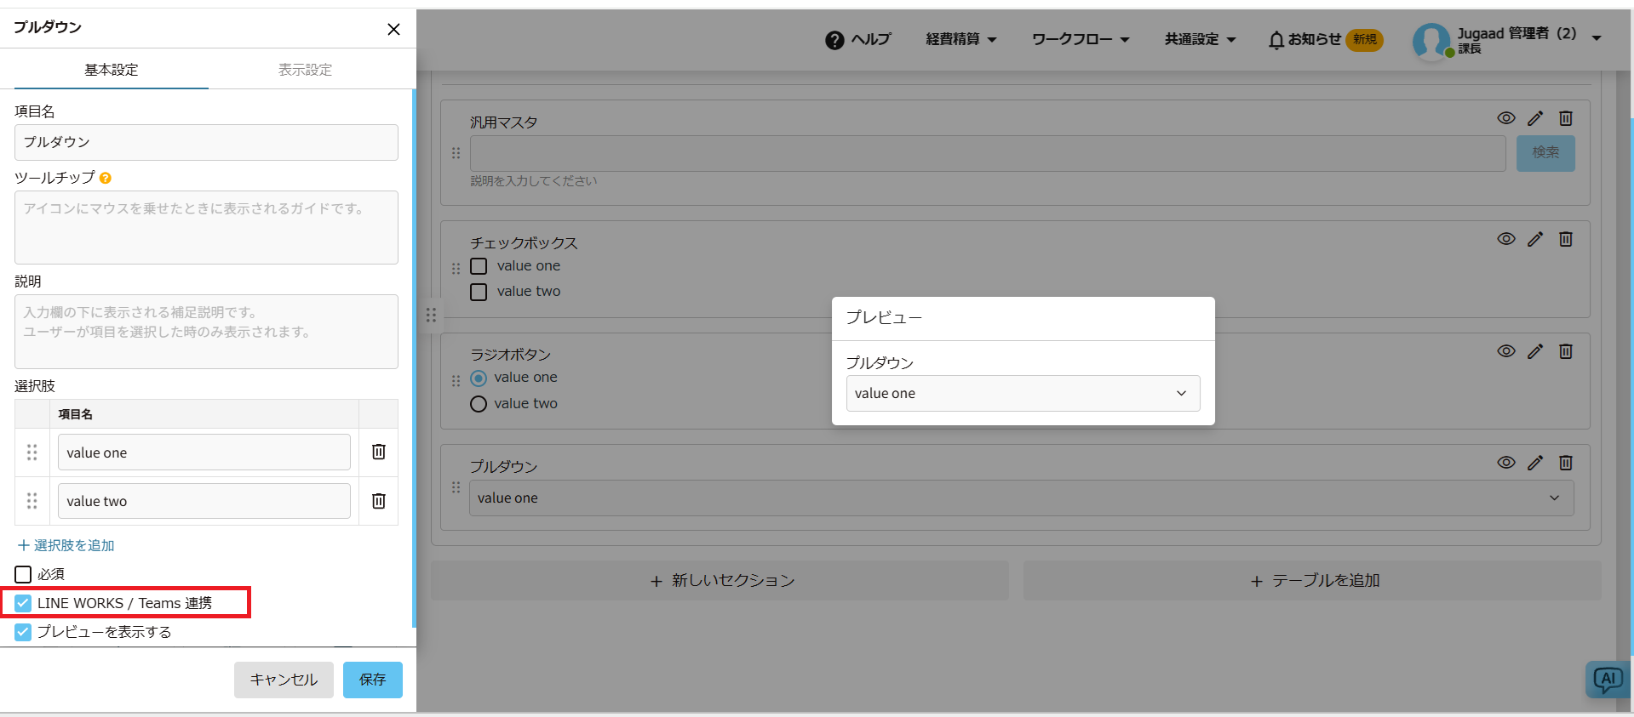
Task: Expand the ワークフロー menu
Action: pos(1080,39)
